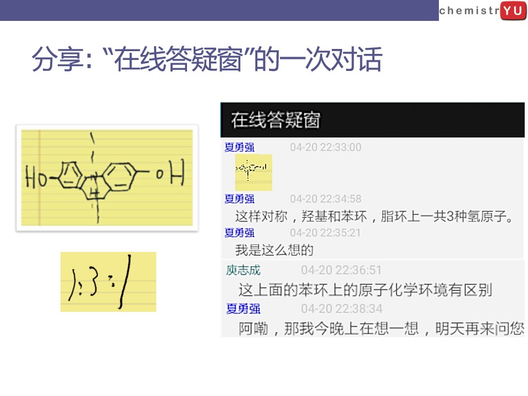Select the message 我是这么想的
Viewport: 528px width, 396px height.
[274, 250]
